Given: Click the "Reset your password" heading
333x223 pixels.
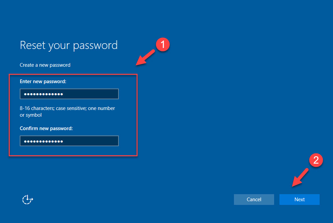Looking at the screenshot, I should (69, 45).
